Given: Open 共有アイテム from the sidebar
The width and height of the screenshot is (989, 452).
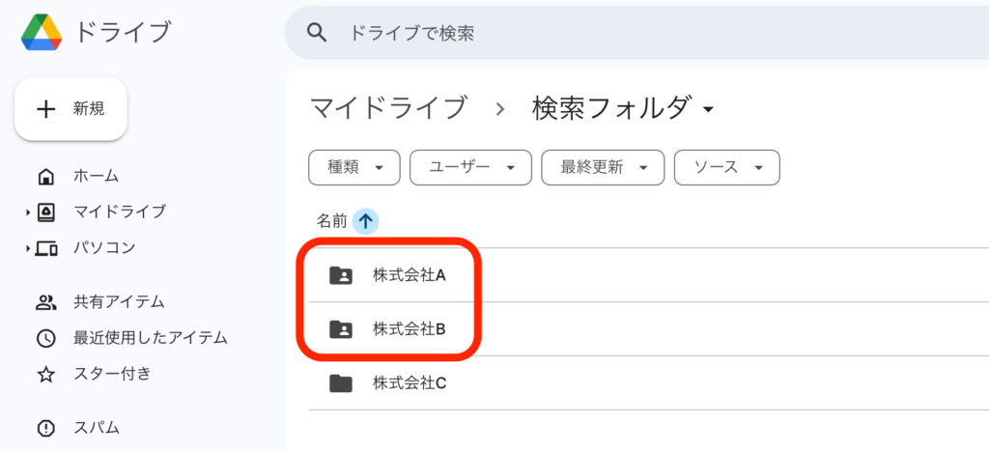Looking at the screenshot, I should point(118,302).
